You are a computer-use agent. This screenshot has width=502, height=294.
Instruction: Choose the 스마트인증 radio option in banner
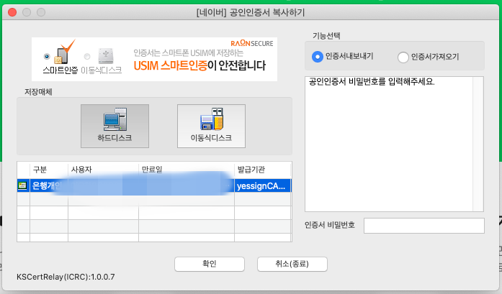pyautogui.click(x=47, y=57)
